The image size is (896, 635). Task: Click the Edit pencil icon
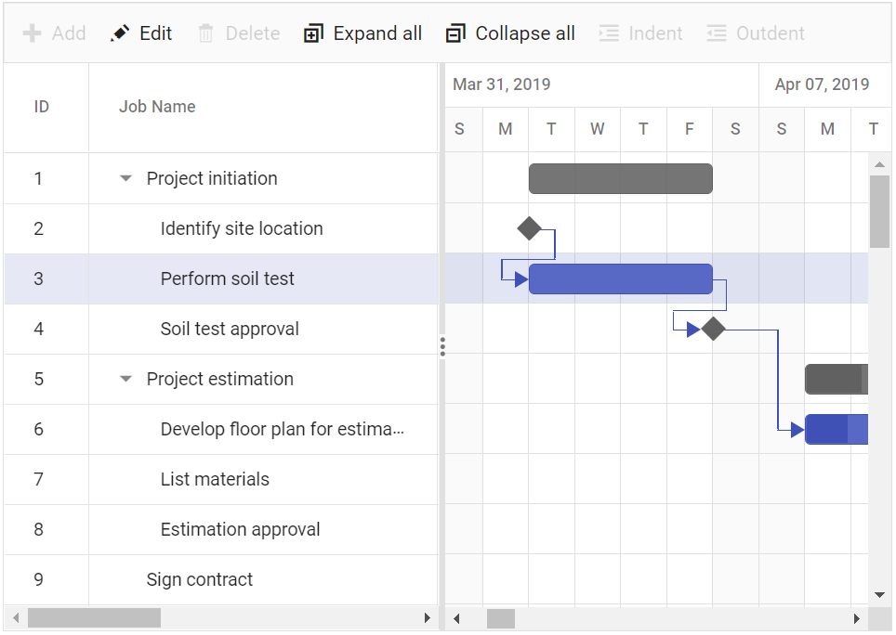click(x=120, y=33)
